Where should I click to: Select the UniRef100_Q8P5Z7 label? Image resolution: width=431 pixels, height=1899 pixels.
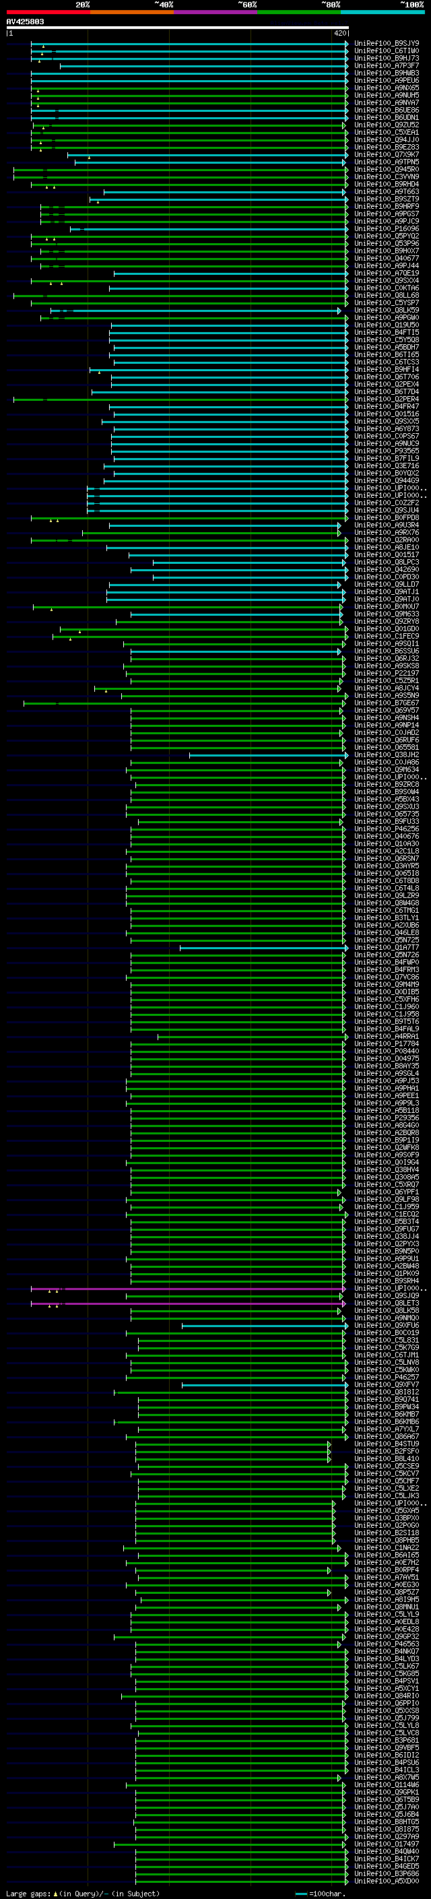coord(387,1592)
